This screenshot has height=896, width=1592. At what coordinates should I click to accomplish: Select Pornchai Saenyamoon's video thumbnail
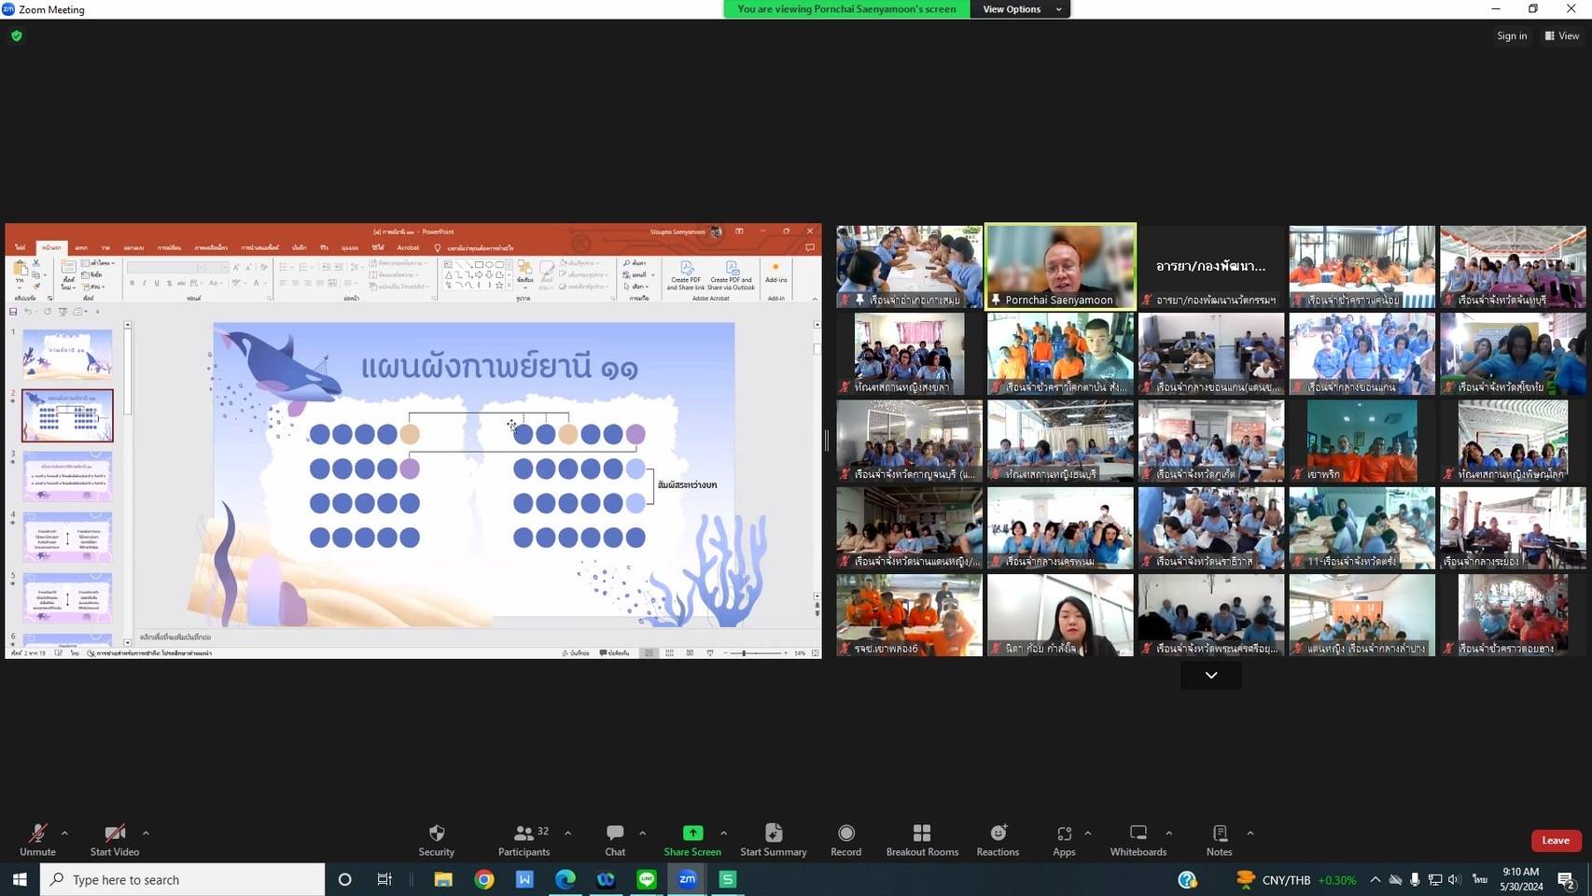1060,266
